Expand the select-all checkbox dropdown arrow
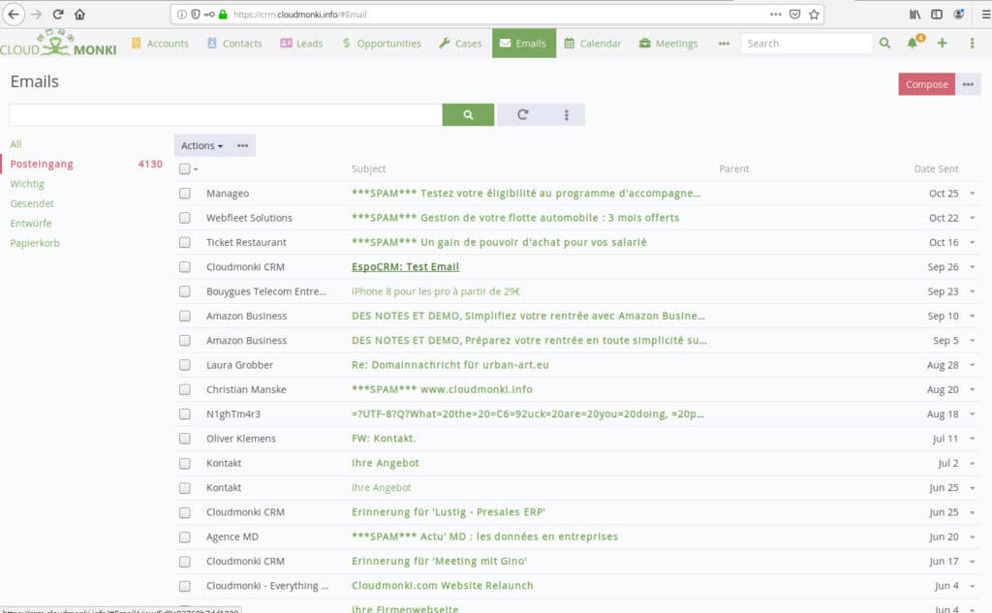Screen dimensions: 992x613 point(196,169)
